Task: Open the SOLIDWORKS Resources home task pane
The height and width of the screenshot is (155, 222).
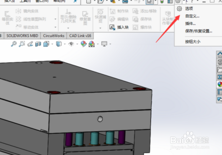Action: (x=219, y=54)
